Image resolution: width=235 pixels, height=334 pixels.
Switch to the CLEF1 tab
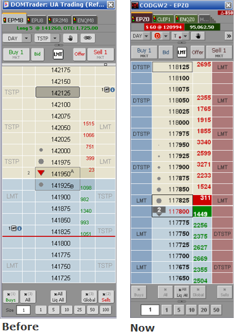click(162, 19)
